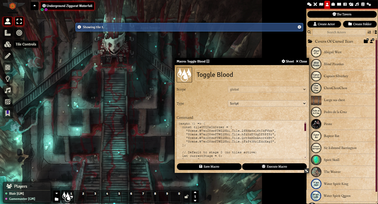Open the Type dropdown set to Script
Image resolution: width=378 pixels, height=204 pixels.
[x=267, y=103]
